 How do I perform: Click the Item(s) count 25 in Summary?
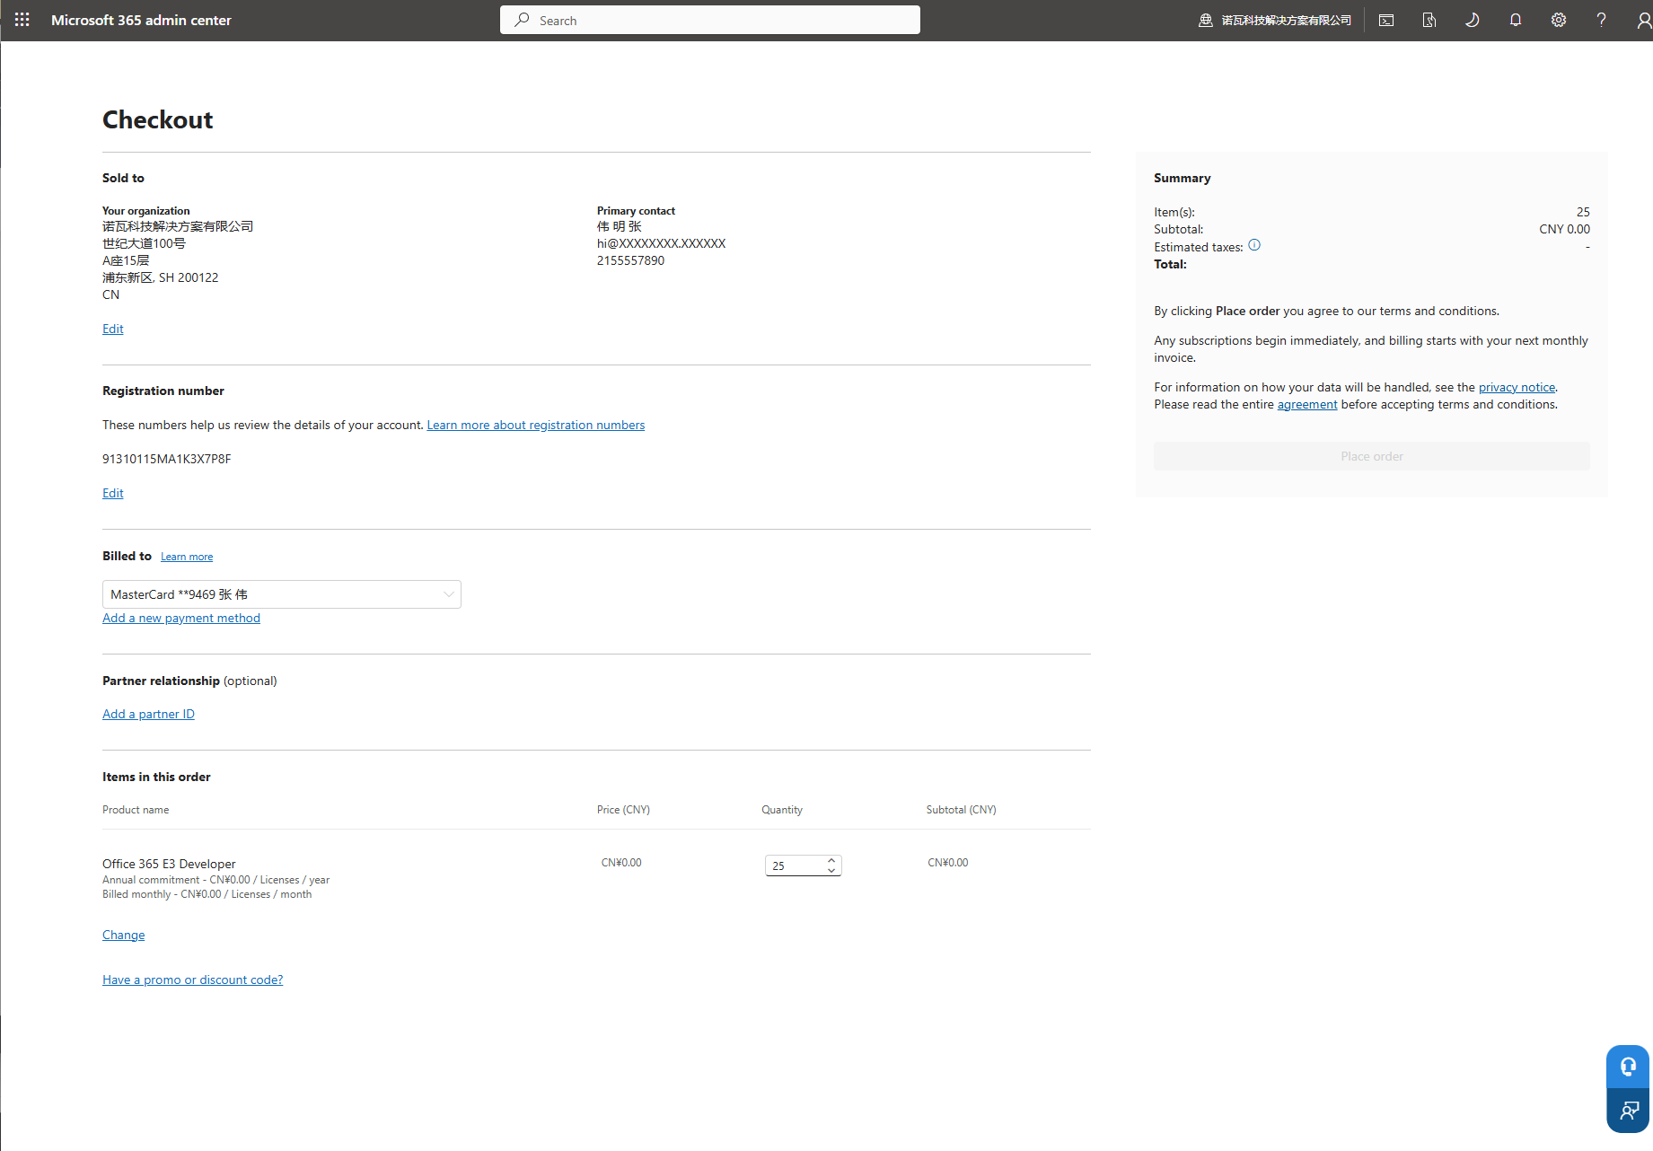coord(1583,212)
